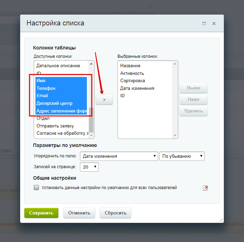Open the По убыванию sort order dropdown
Viewport: 244px width, 242px height.
[x=182, y=156]
